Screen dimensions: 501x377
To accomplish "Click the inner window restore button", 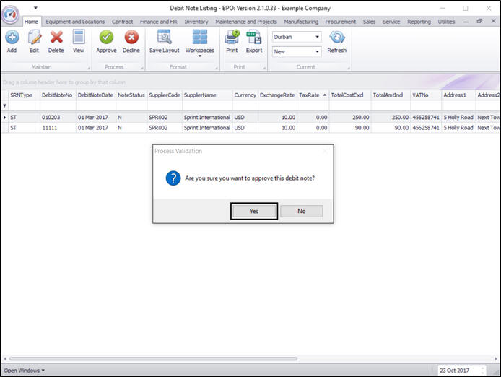I will (479, 21).
